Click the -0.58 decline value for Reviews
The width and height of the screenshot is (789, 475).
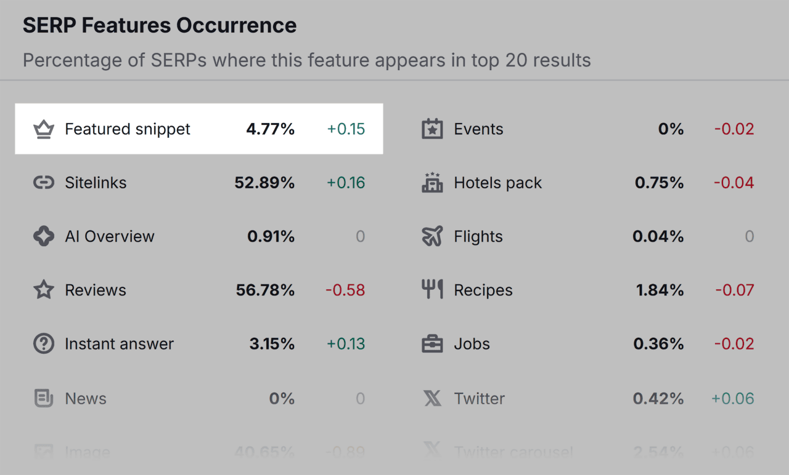click(345, 289)
